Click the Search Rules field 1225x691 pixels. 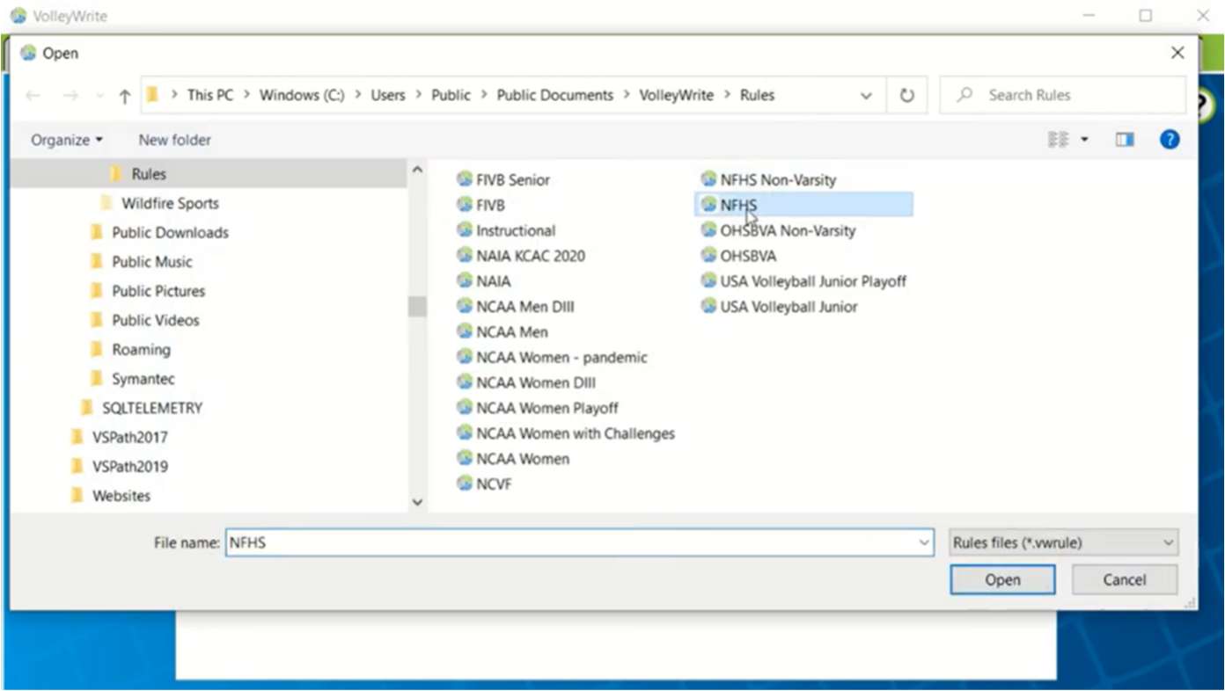1062,96
